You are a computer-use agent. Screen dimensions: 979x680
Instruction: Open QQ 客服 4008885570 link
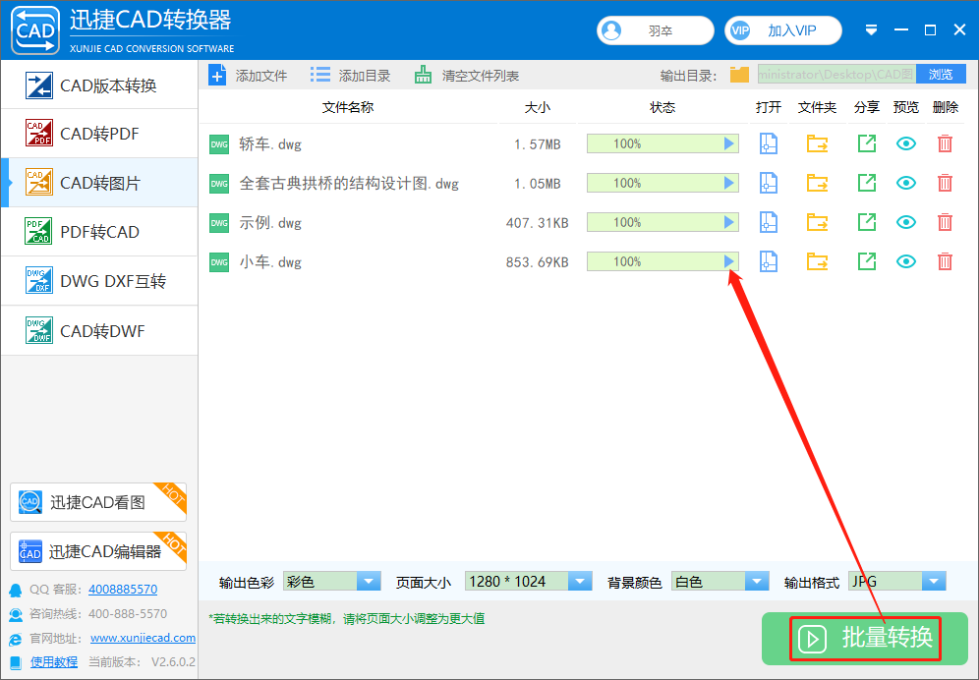(x=123, y=589)
